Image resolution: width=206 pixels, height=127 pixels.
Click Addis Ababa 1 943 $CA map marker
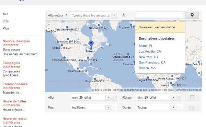tap(172, 76)
